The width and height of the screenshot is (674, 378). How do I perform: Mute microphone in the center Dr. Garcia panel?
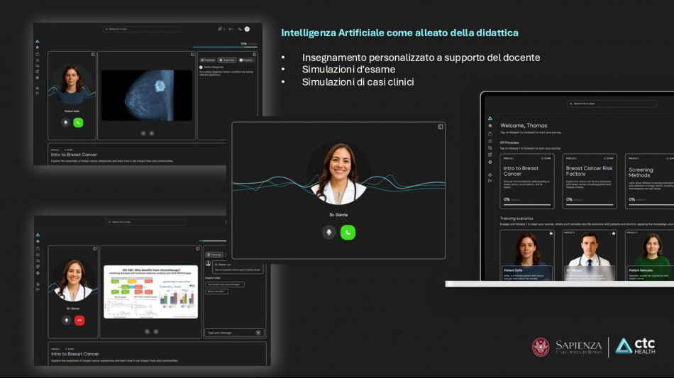pyautogui.click(x=328, y=232)
